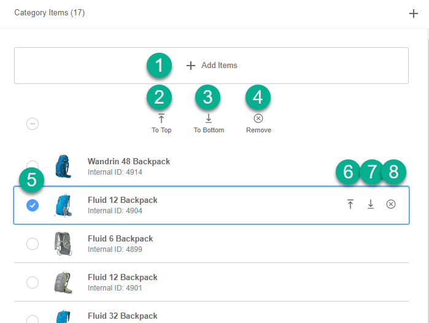This screenshot has height=323, width=429.
Task: Click the plus icon beside Category Items
Action: click(414, 13)
